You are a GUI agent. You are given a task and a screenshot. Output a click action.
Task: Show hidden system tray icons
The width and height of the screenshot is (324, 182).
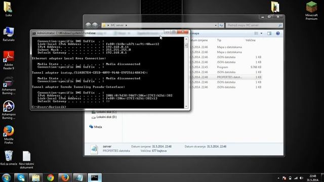pyautogui.click(x=278, y=178)
